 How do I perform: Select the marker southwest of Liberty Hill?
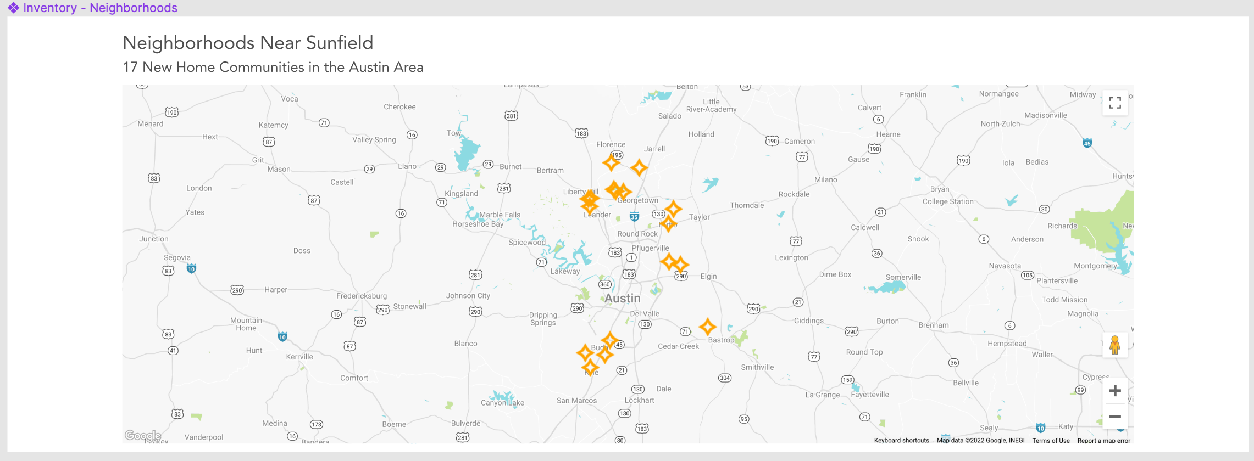click(x=589, y=206)
